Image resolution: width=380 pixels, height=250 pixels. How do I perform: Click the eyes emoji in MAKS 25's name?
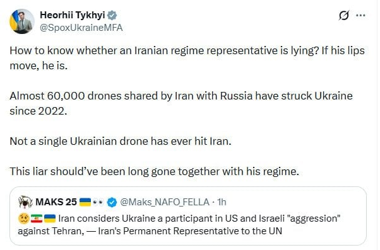tap(98, 202)
